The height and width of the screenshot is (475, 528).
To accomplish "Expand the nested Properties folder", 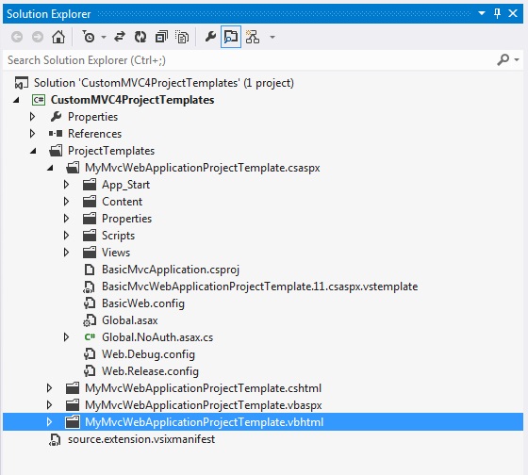I will pyautogui.click(x=66, y=219).
